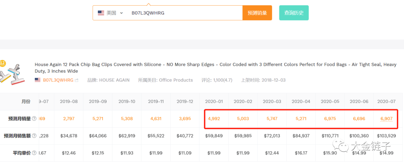Click the US flag in the country selector
The image size is (404, 164).
[101, 13]
